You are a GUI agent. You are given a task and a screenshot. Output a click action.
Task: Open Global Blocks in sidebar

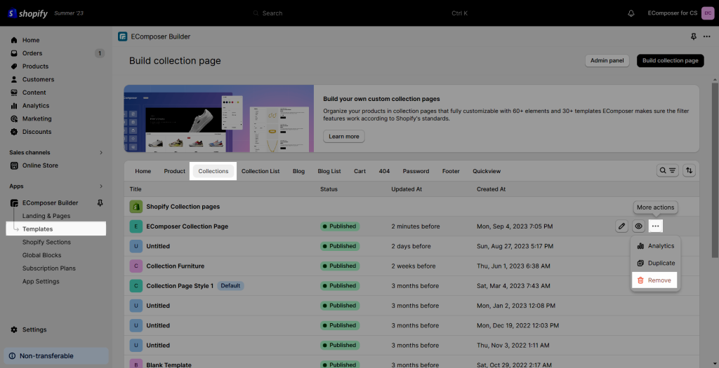coord(41,255)
